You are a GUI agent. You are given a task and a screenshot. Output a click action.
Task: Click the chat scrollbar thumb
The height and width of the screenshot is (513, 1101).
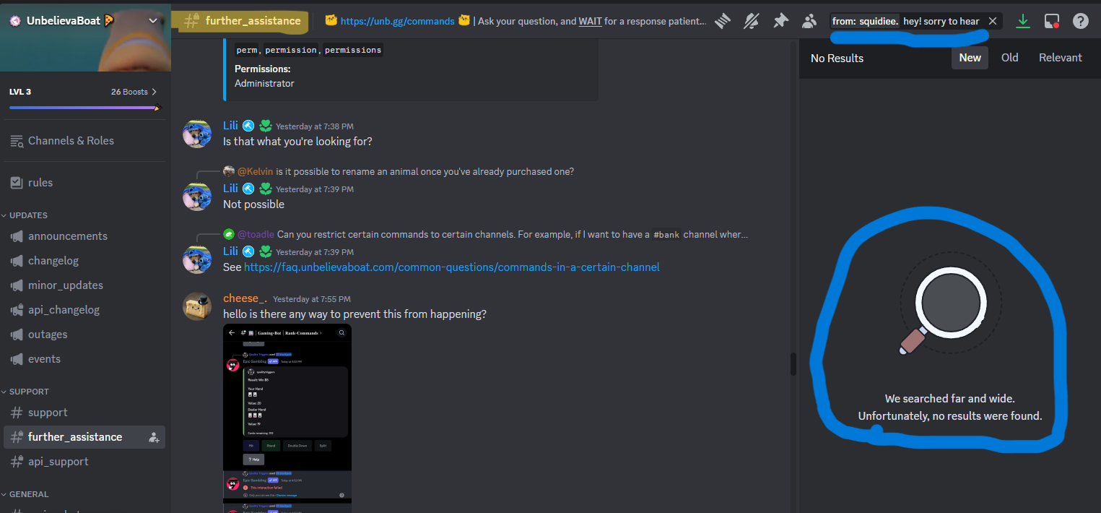tap(793, 363)
